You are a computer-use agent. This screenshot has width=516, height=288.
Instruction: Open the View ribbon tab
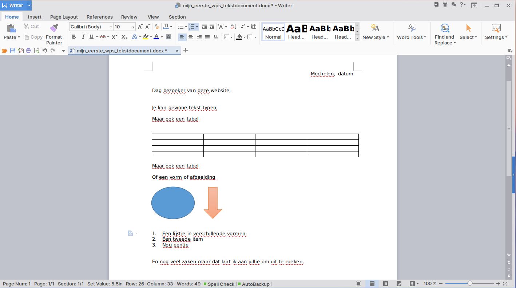pos(153,17)
